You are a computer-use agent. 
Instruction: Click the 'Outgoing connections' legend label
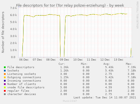pos(24,77)
